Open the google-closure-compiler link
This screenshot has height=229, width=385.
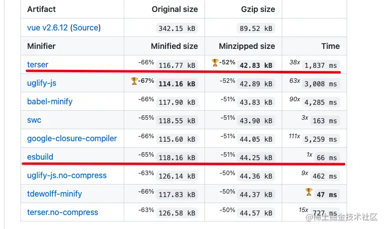[72, 139]
